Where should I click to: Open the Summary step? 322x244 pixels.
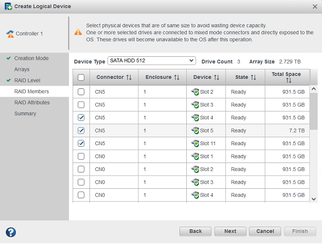pos(25,114)
